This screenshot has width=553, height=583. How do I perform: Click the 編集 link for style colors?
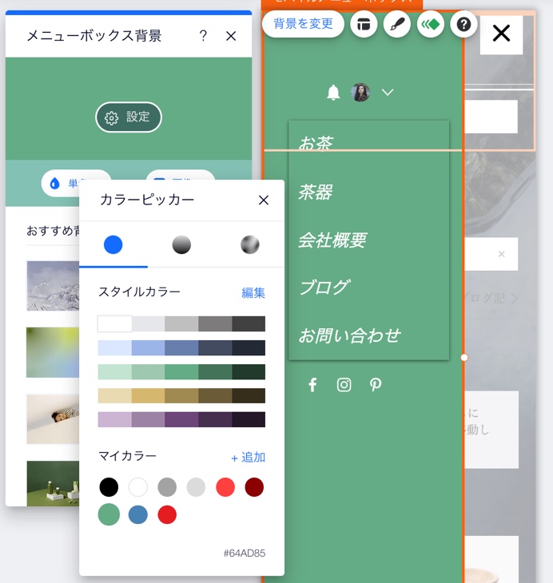tap(253, 293)
